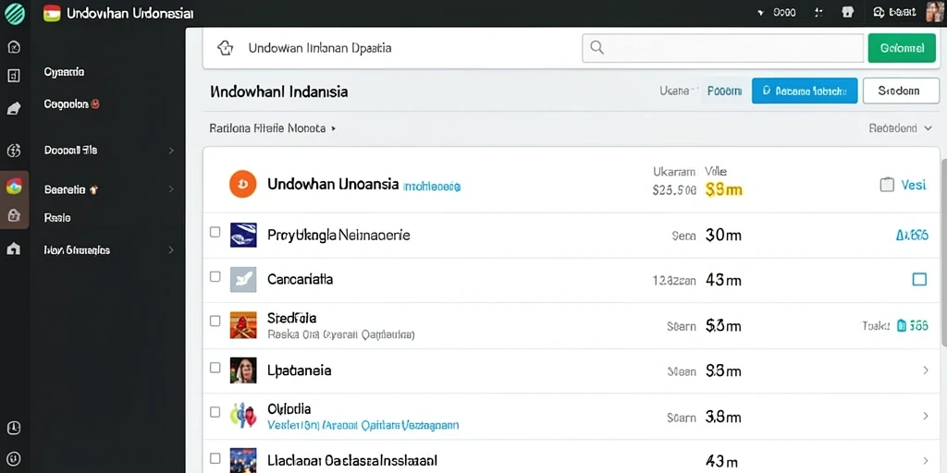Select the notebook icon in left rail
The image size is (947, 473).
(14, 109)
